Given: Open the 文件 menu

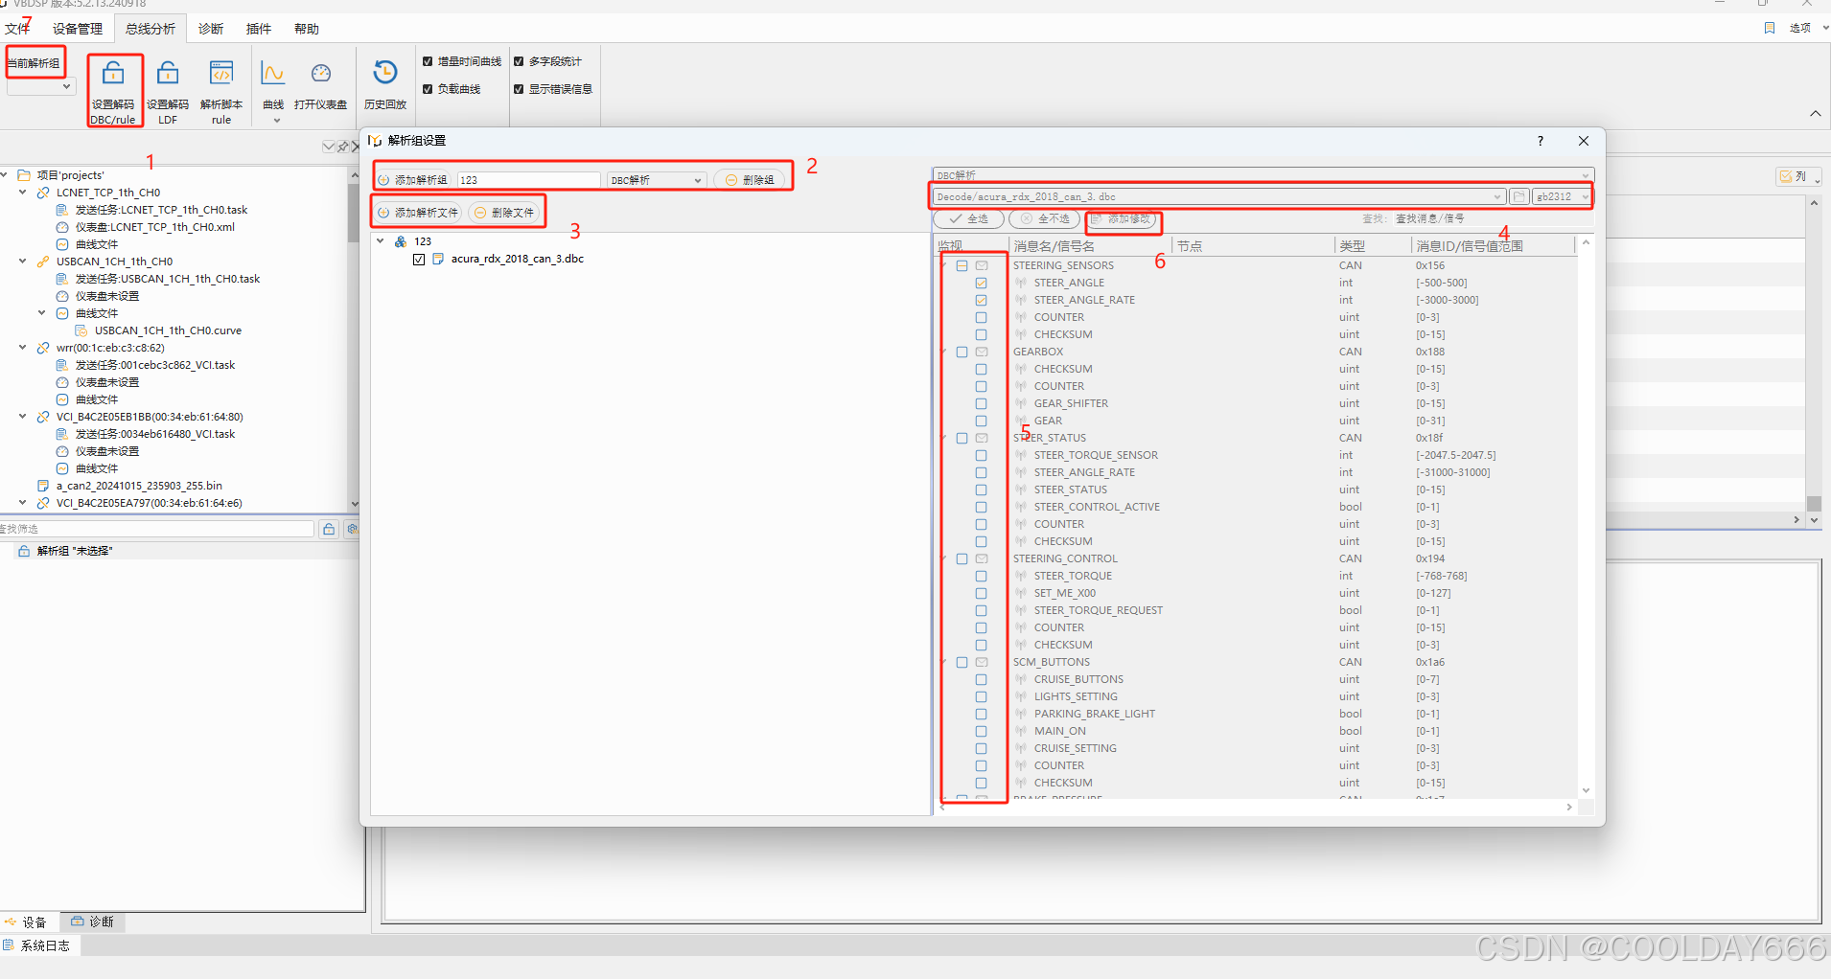Looking at the screenshot, I should click(17, 29).
